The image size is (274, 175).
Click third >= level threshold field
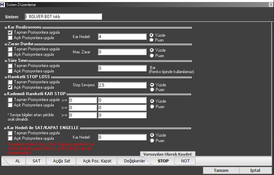pyautogui.click(x=83, y=115)
